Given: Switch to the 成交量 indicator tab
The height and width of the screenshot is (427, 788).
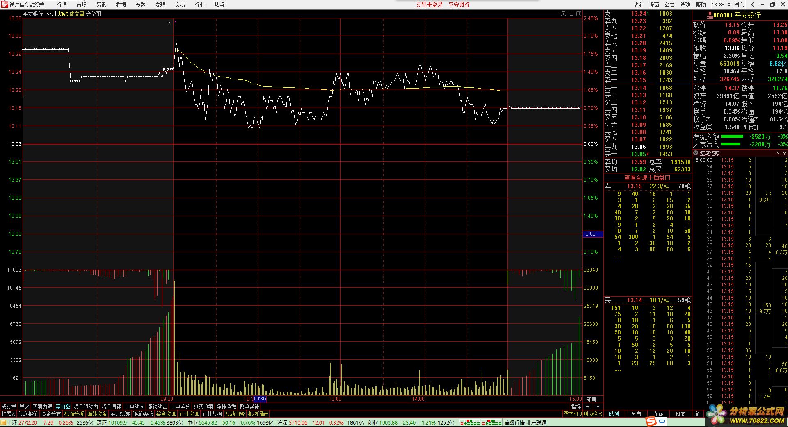Looking at the screenshot, I should pos(9,407).
